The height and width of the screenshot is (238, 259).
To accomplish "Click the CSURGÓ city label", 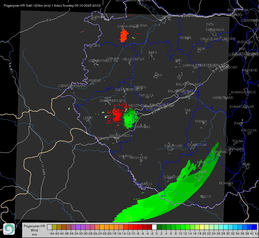I will coord(126,156).
